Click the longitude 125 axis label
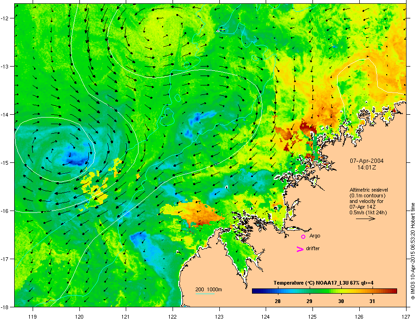Screen dimensions: 416x321 coord(312,316)
